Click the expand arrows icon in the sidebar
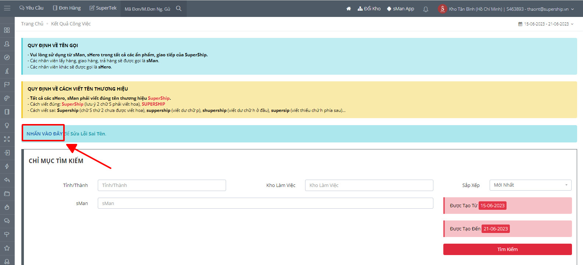583x265 pixels. tap(7, 139)
